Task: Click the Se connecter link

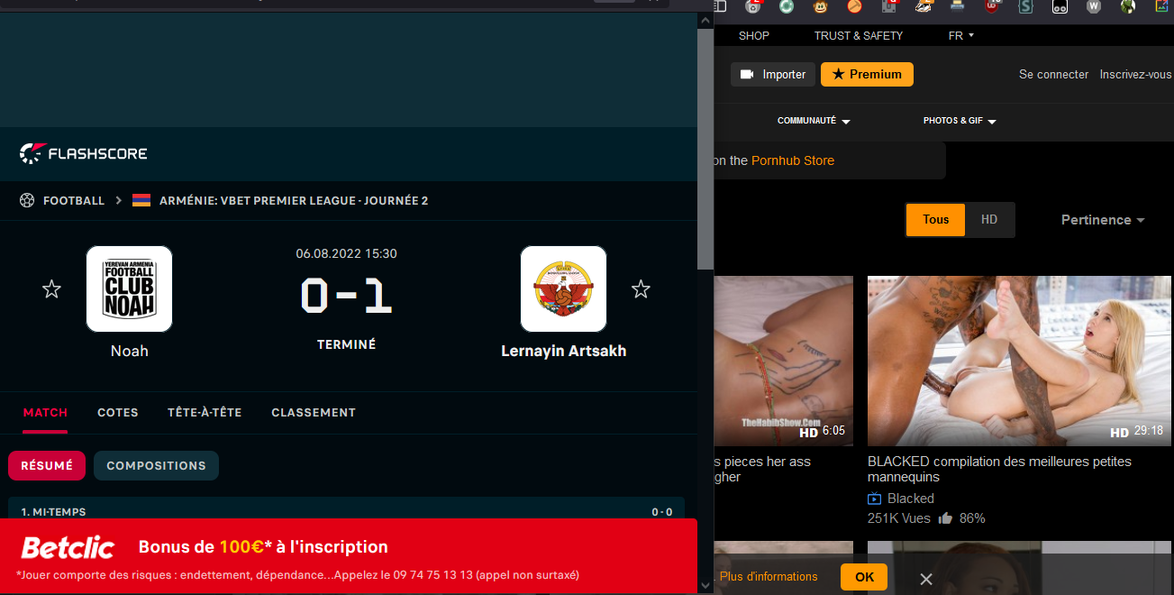Action: (x=1053, y=75)
